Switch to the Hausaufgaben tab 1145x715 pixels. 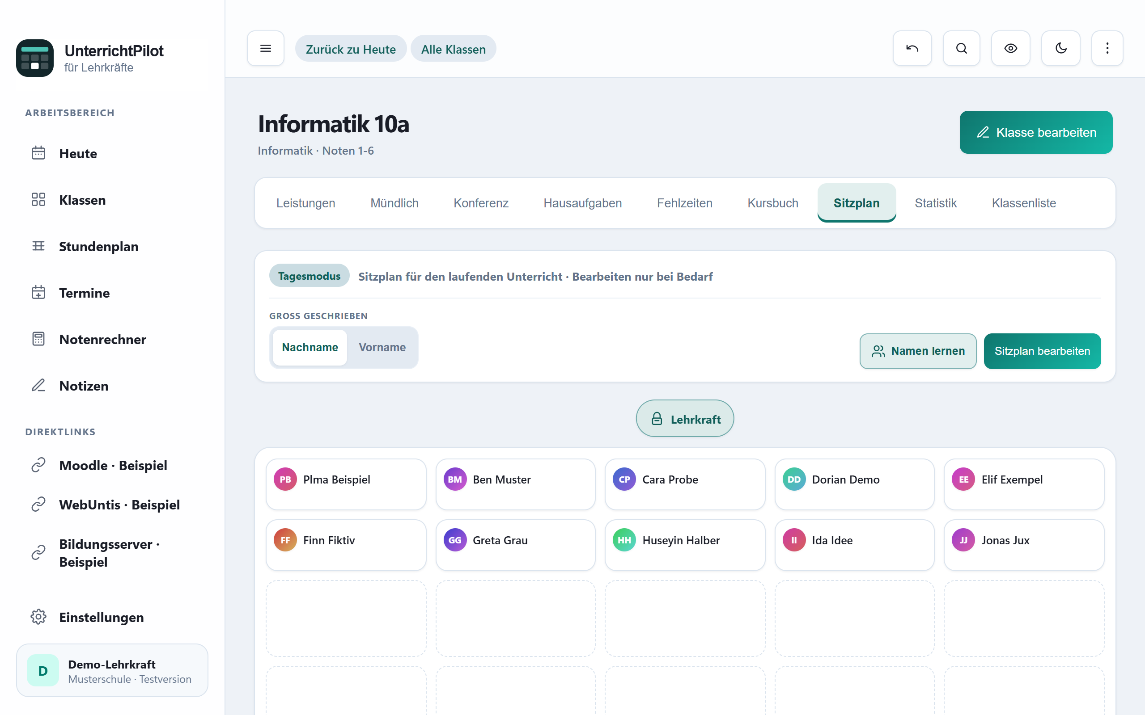click(582, 203)
